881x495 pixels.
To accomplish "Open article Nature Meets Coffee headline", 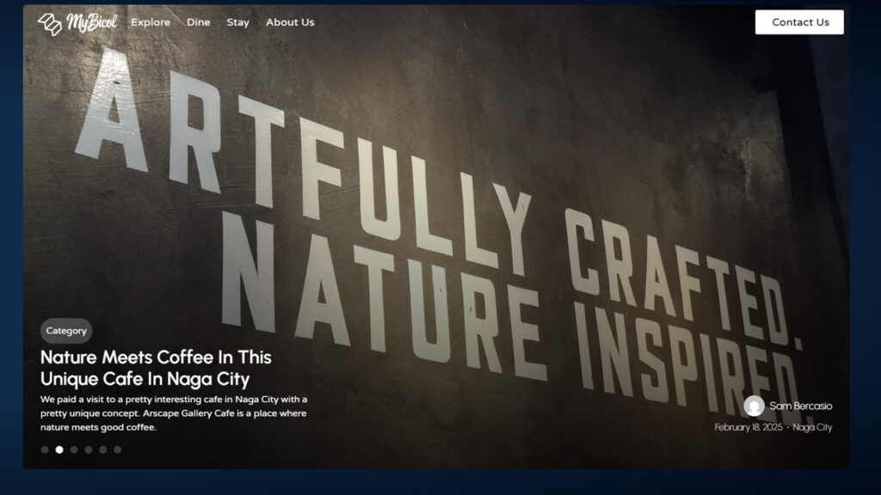I will coord(156,368).
